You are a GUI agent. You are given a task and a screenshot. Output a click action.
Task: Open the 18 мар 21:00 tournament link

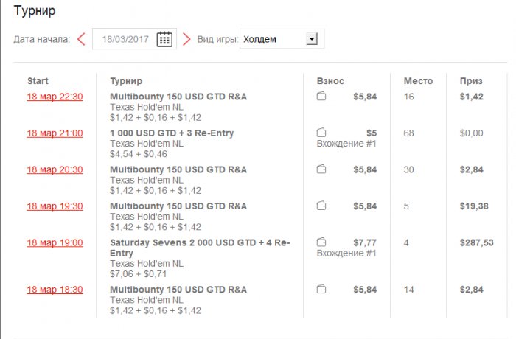[55, 133]
